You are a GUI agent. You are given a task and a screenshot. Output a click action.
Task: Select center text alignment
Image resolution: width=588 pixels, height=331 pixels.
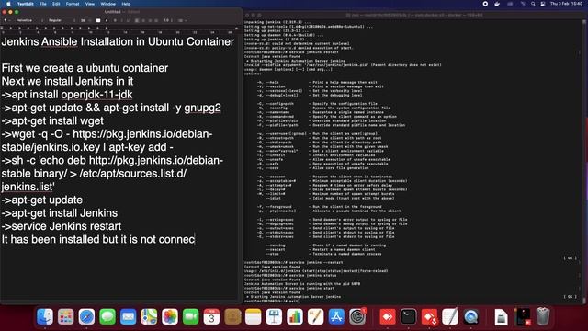click(x=143, y=20)
